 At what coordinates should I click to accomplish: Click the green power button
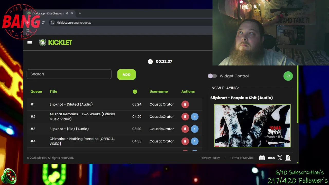point(288,76)
